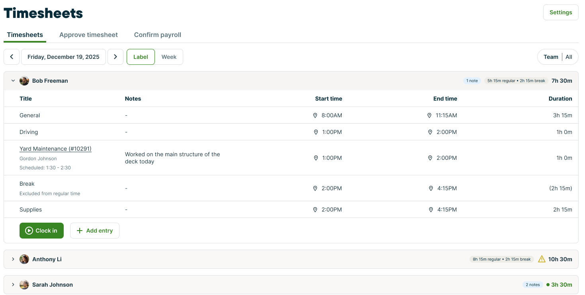Screen dimensions: 585x295
Task: Click Sarah Johnson's 2 notes badge
Action: click(x=533, y=285)
